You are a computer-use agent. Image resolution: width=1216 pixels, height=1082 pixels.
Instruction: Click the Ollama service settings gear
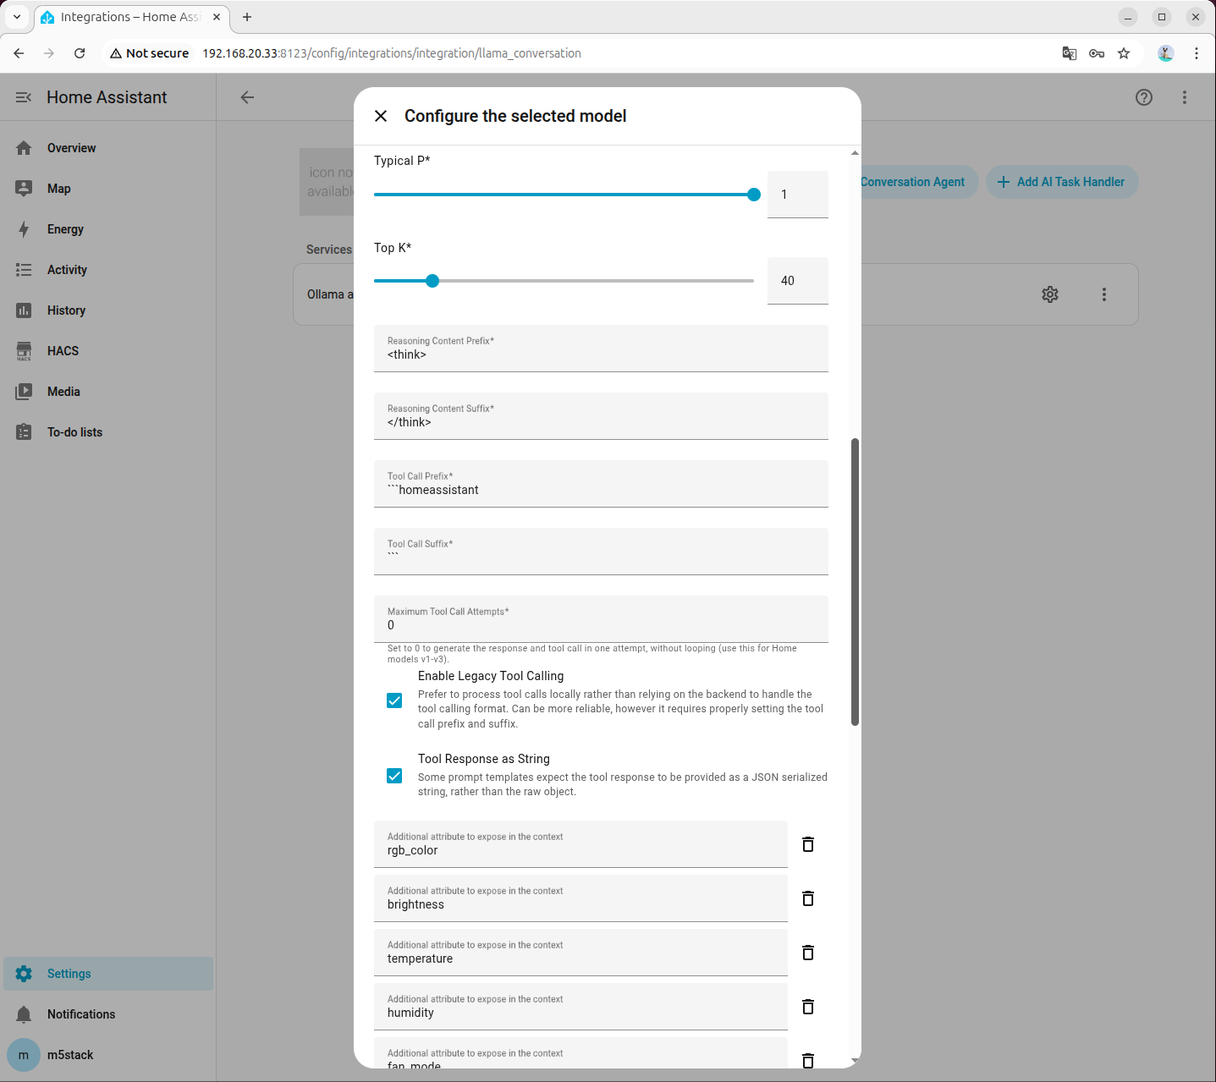(x=1050, y=294)
